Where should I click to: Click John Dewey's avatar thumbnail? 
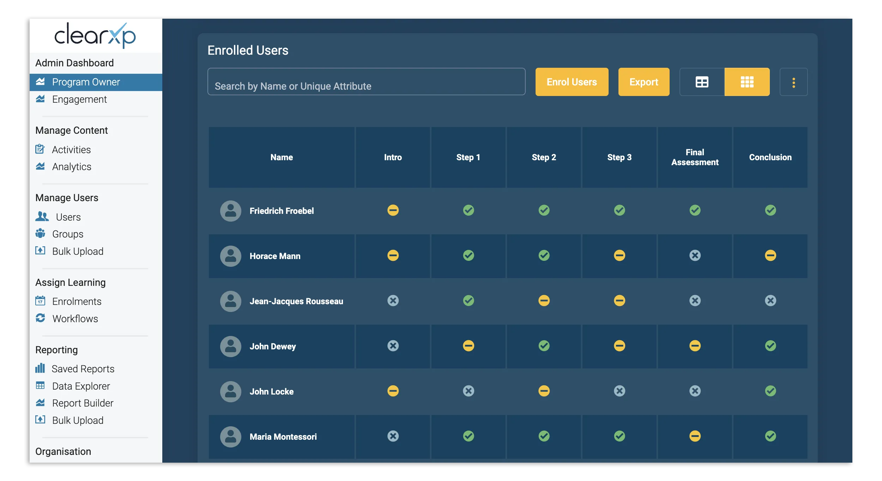coord(230,346)
